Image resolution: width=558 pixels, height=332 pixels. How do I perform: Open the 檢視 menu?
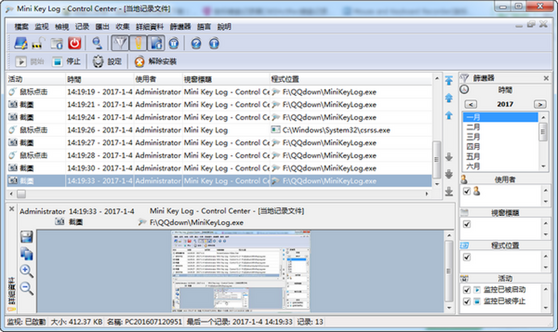click(62, 27)
